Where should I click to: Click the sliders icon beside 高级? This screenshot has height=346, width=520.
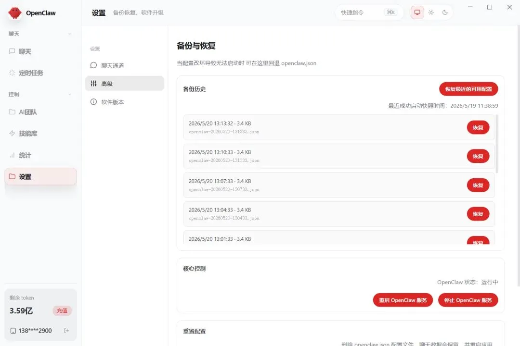click(x=93, y=84)
